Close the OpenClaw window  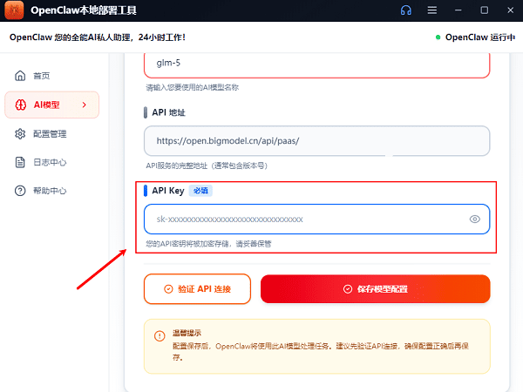[x=510, y=10]
